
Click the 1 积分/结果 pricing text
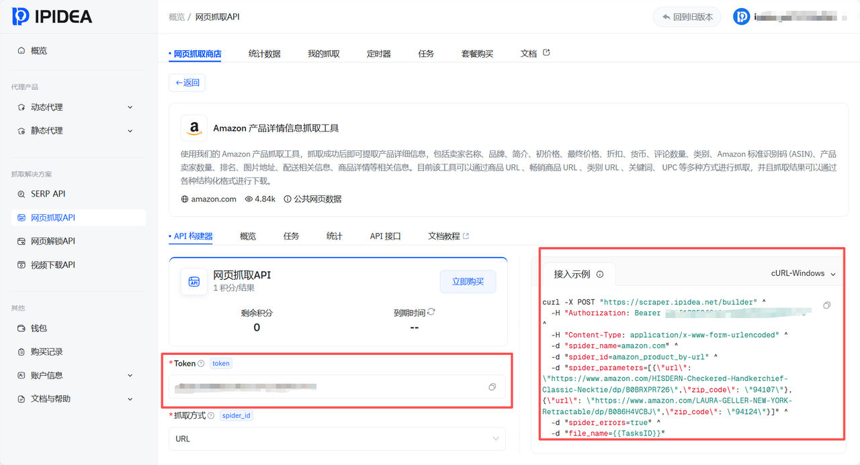tap(234, 288)
